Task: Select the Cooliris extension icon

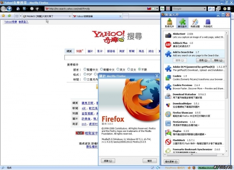Action: point(168,78)
